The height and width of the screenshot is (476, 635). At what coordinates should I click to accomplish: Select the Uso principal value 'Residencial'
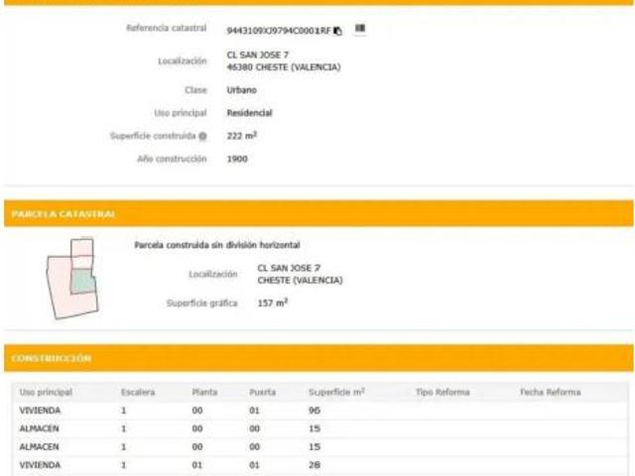pos(249,113)
